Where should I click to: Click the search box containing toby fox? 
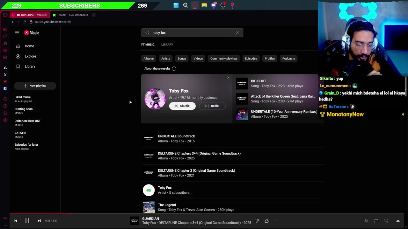point(192,33)
